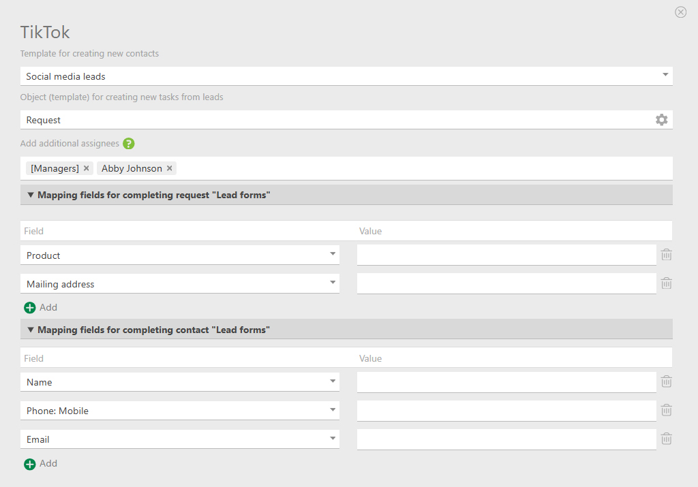The image size is (698, 487).
Task: Remove the [Managers] assignee tag
Action: click(x=87, y=168)
